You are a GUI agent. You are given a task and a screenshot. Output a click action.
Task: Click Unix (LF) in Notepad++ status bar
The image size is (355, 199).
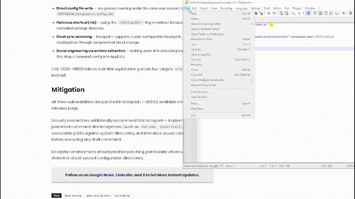(327, 166)
